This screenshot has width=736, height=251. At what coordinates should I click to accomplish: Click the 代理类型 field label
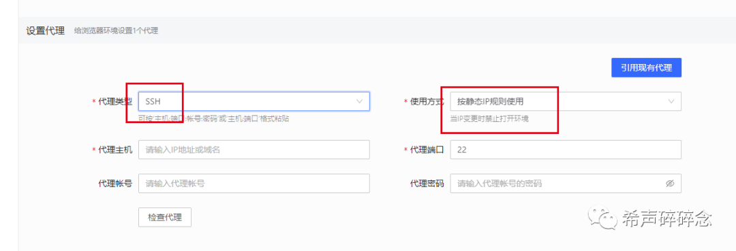pyautogui.click(x=115, y=101)
